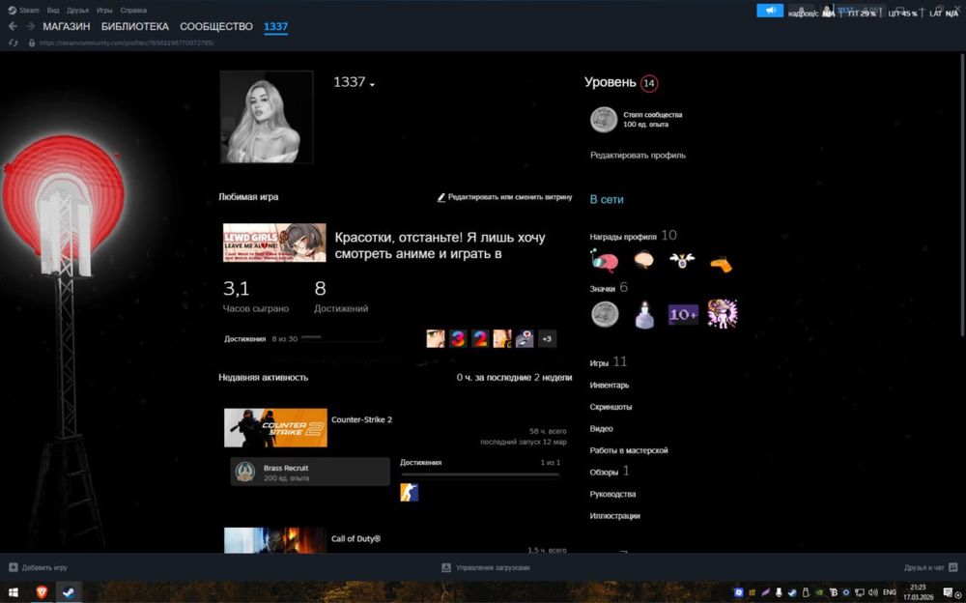Open the Windows Start menu
This screenshot has height=603, width=966.
(x=13, y=592)
